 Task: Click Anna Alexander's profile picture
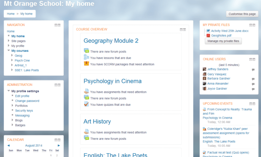205,84
